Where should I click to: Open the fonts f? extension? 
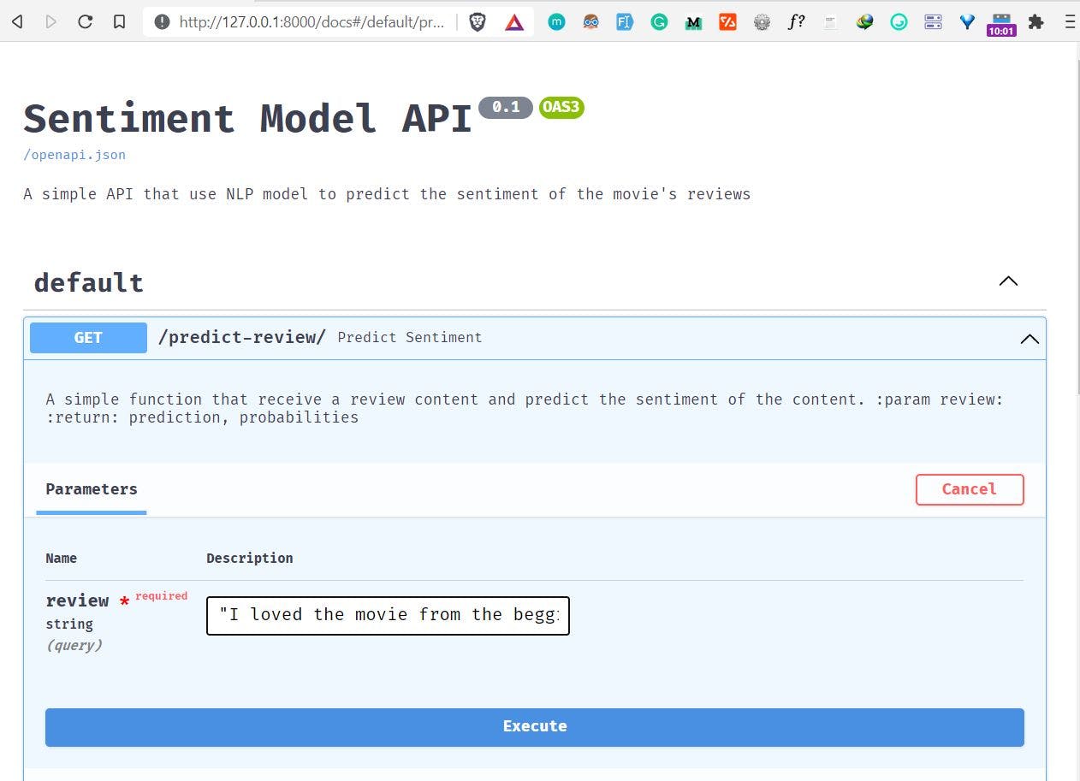point(796,22)
